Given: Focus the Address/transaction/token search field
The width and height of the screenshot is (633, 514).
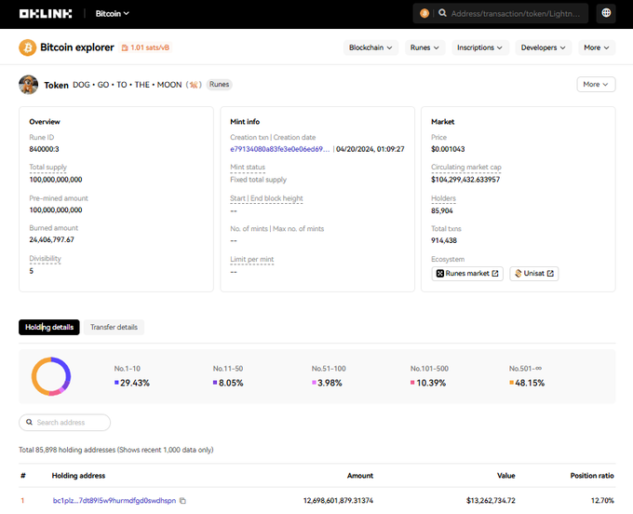Looking at the screenshot, I should (x=516, y=14).
